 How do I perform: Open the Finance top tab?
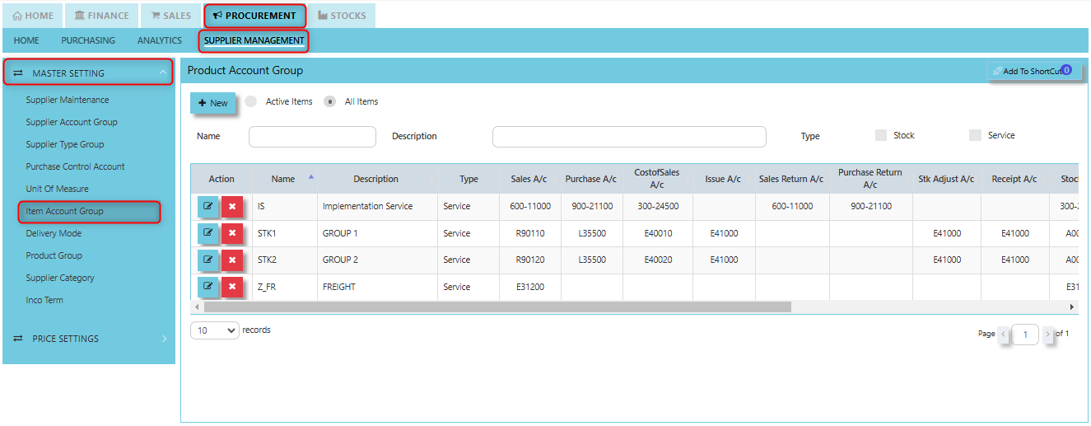pyautogui.click(x=101, y=16)
